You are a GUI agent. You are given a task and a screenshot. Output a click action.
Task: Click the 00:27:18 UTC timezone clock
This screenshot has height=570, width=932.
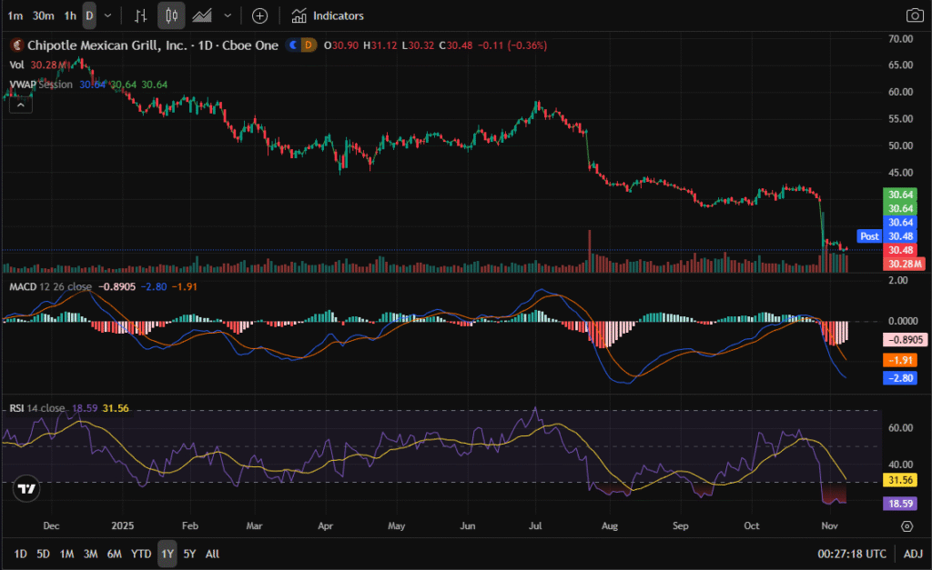(x=854, y=554)
